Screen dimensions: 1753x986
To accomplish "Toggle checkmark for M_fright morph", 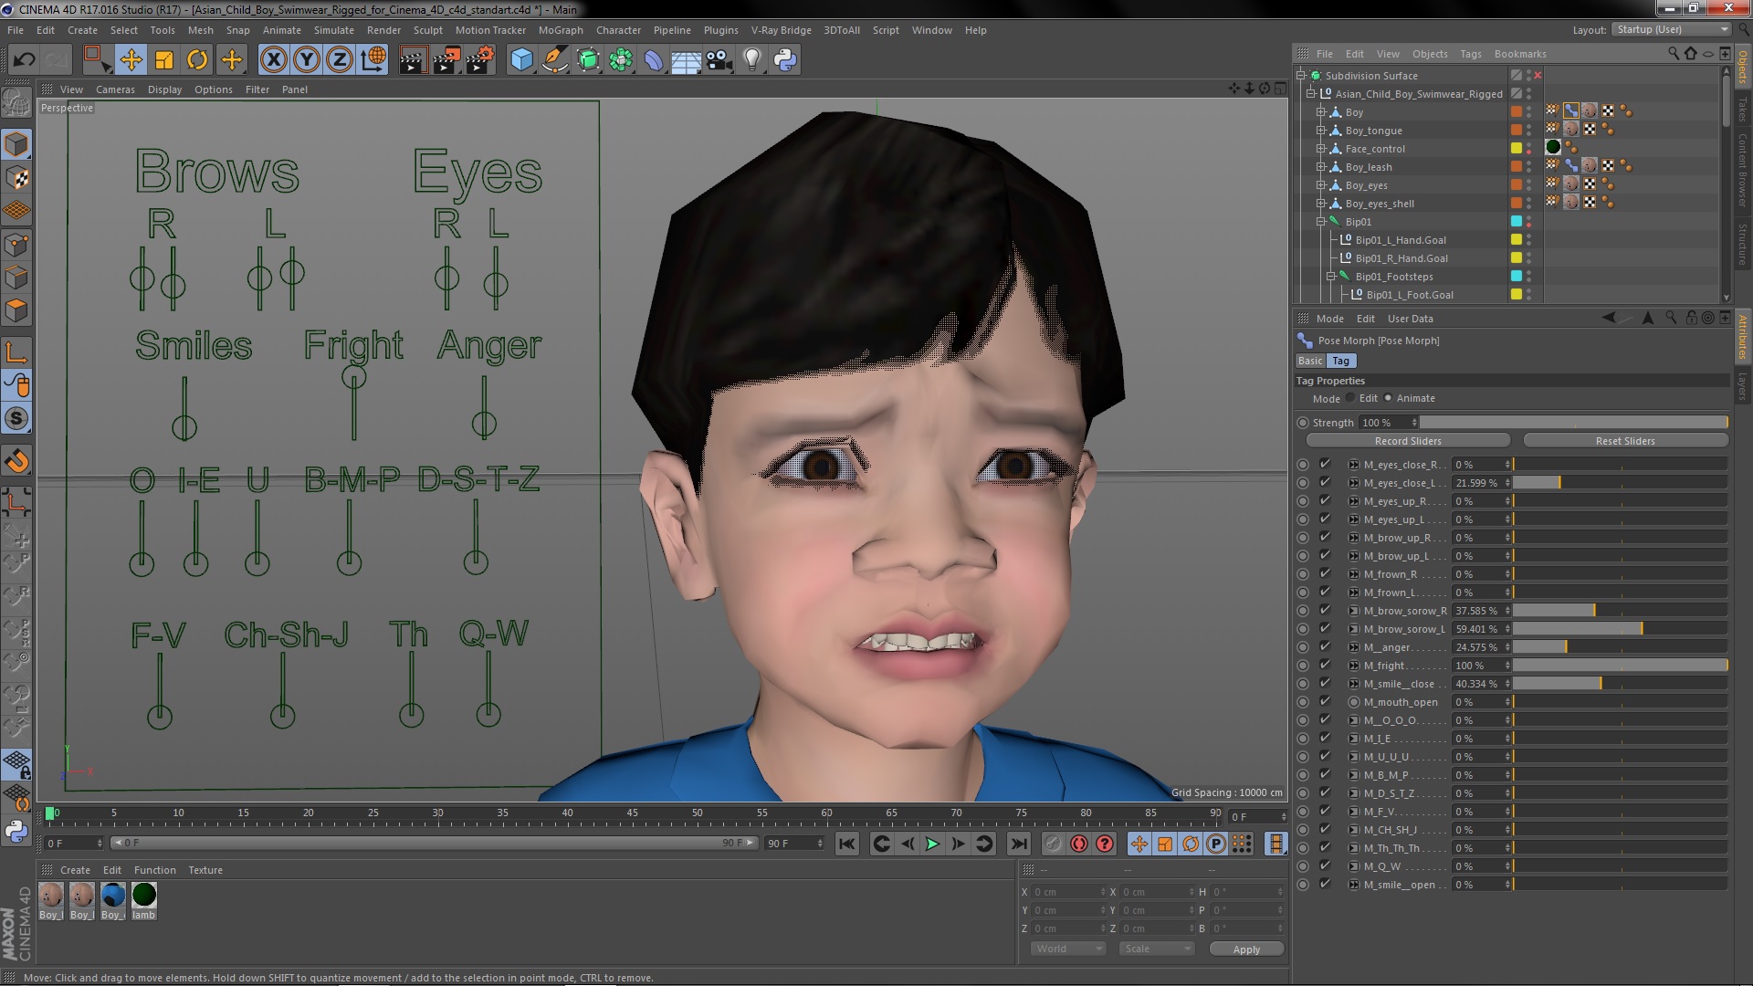I will click(1325, 666).
